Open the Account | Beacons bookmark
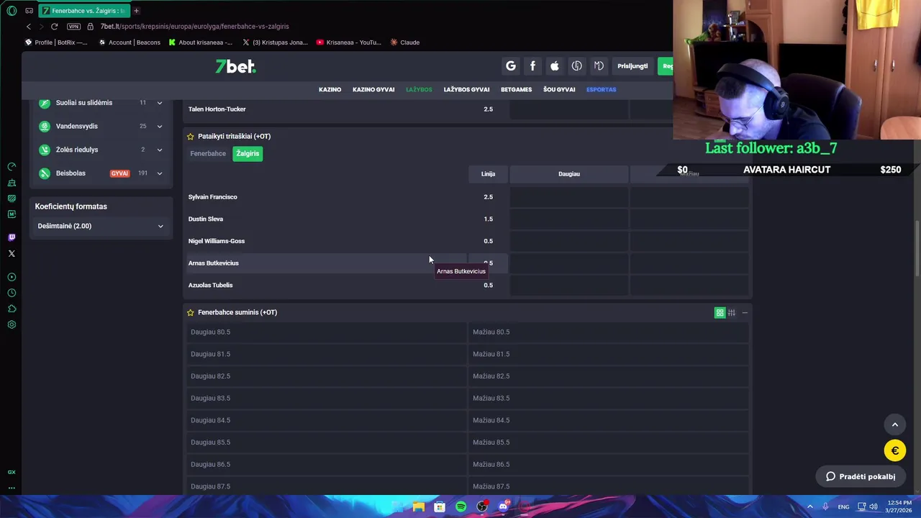 130,42
